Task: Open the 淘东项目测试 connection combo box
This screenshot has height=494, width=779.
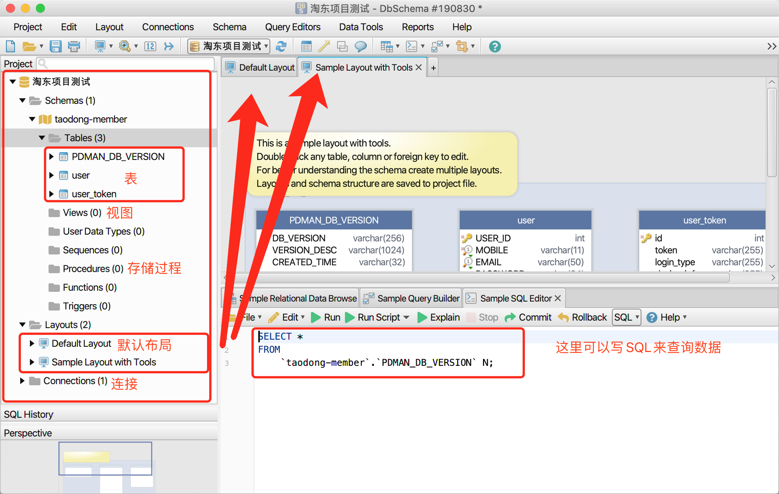Action: click(x=229, y=46)
